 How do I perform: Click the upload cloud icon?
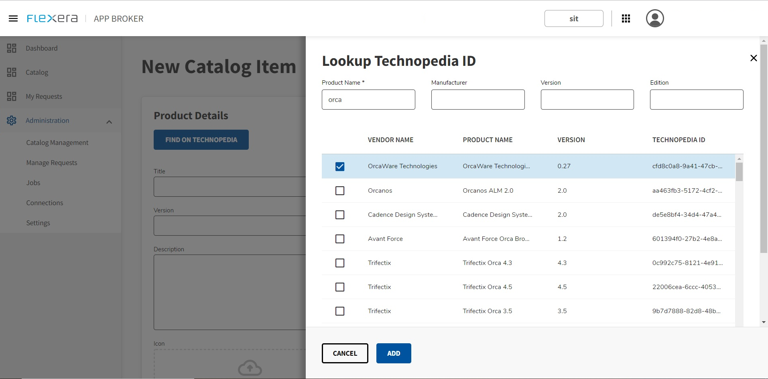[250, 367]
